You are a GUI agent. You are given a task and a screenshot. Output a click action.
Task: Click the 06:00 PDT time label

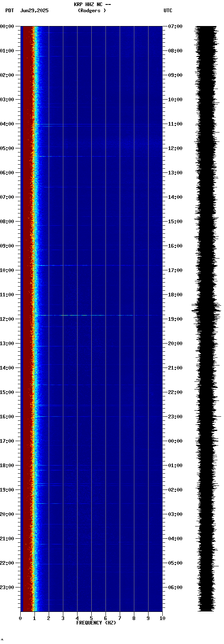pyautogui.click(x=7, y=173)
